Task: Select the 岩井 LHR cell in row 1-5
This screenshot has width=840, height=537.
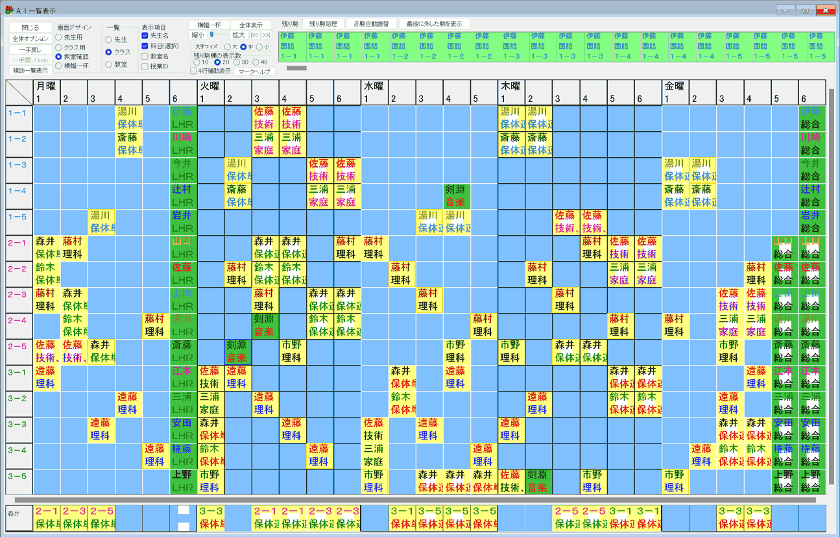Action: 184,222
